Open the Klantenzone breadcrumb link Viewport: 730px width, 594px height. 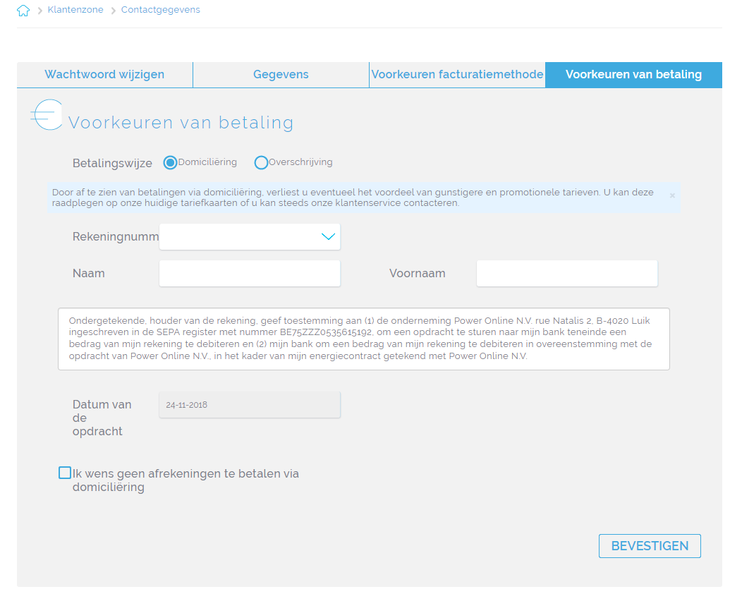pyautogui.click(x=75, y=10)
